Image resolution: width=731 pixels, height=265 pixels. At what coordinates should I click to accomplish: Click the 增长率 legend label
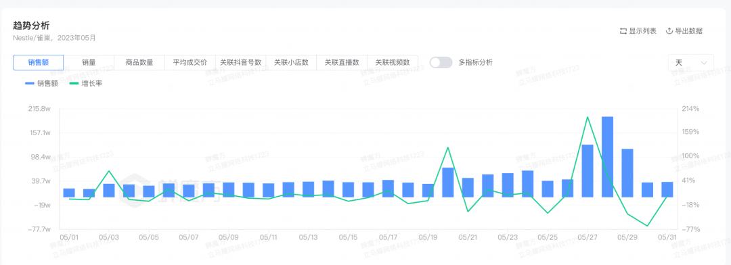tap(91, 84)
